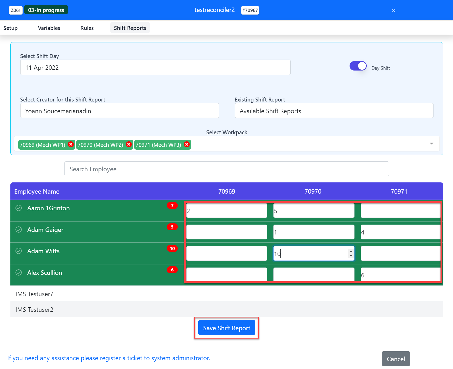Click Alex Scullion's empty 70970 field
The width and height of the screenshot is (453, 369).
(314, 275)
